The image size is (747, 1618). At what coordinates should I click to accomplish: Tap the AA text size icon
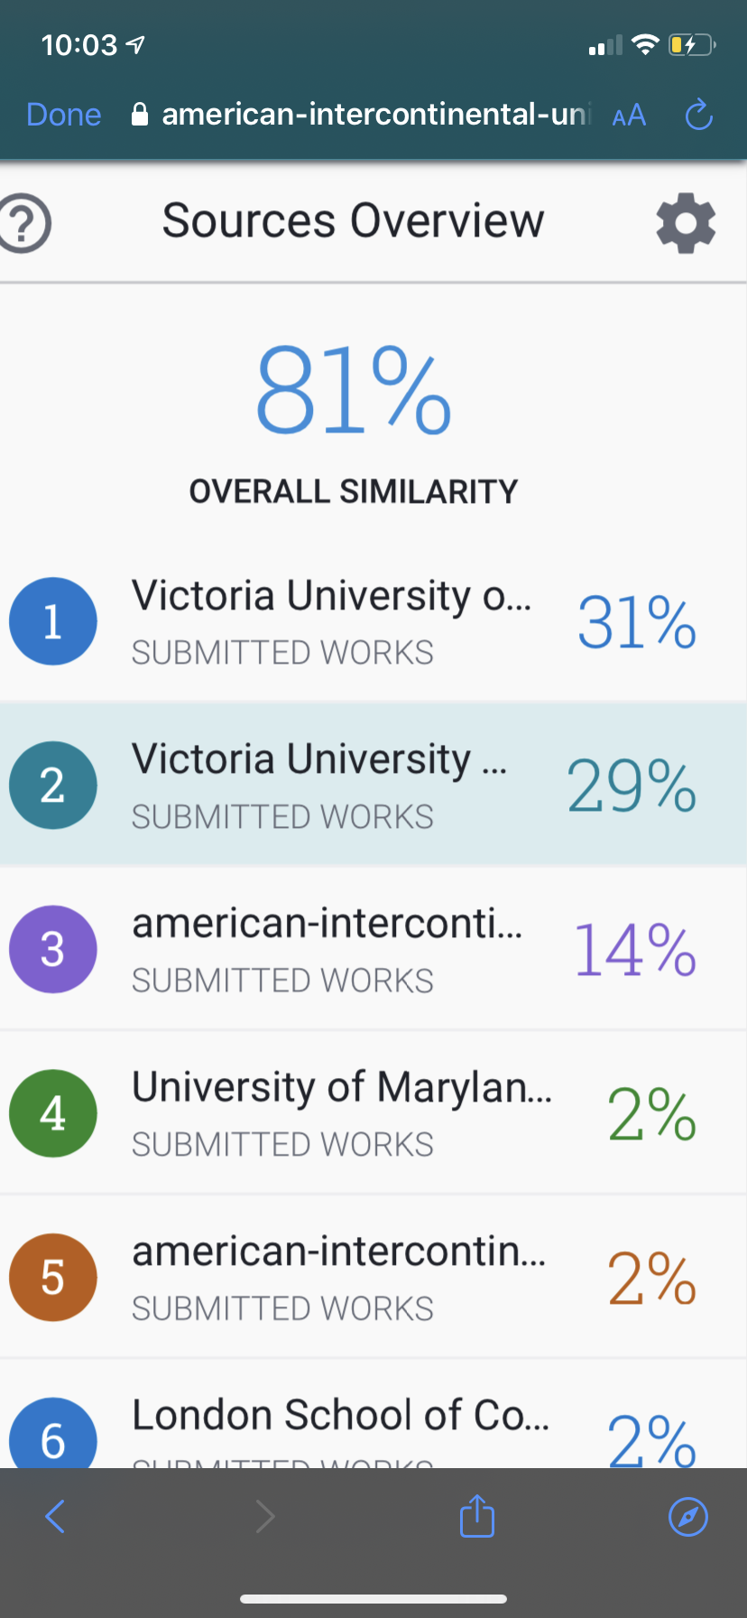point(629,116)
